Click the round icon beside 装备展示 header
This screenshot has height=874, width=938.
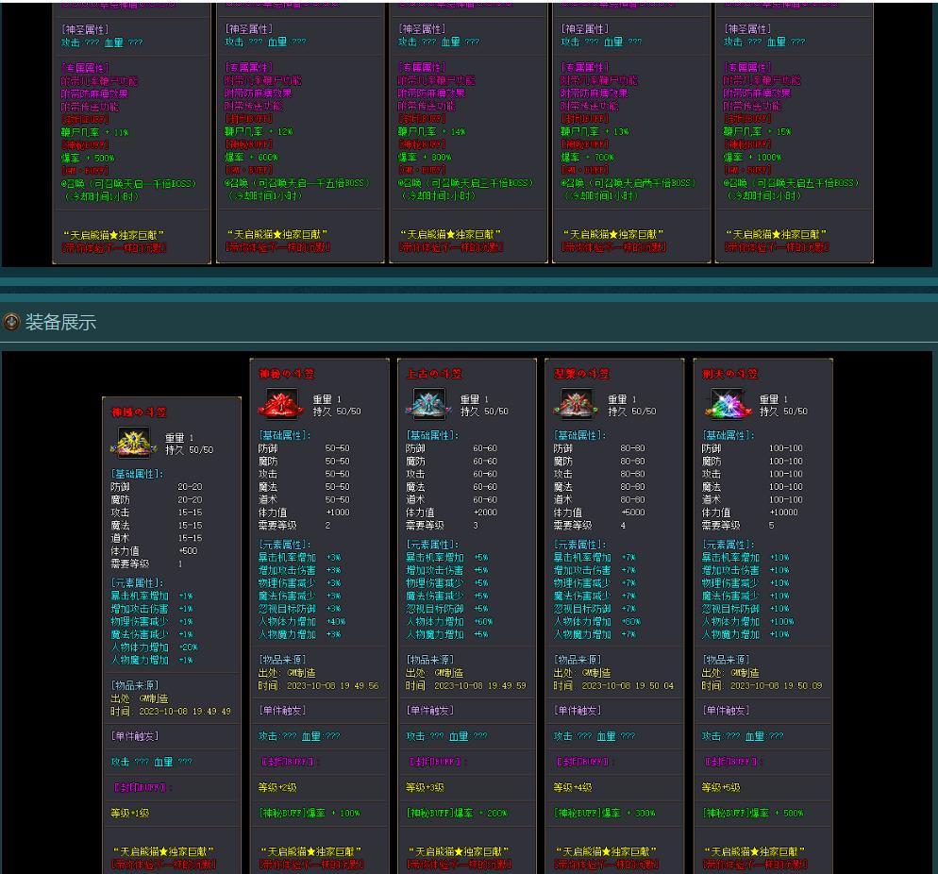(x=11, y=322)
